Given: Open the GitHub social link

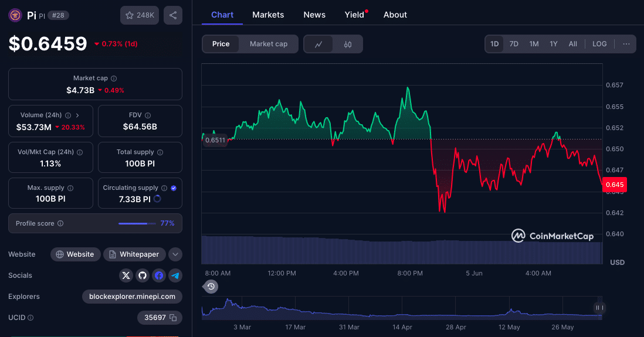Looking at the screenshot, I should [143, 275].
